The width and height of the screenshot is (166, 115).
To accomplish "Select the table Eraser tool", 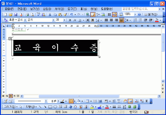I will click(11, 101).
